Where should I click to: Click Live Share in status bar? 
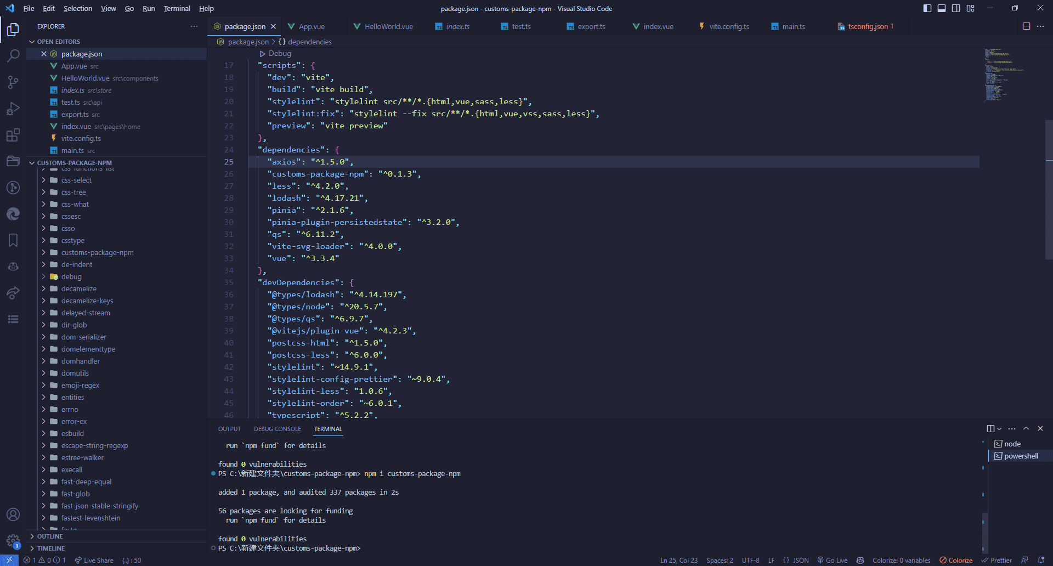coord(94,560)
